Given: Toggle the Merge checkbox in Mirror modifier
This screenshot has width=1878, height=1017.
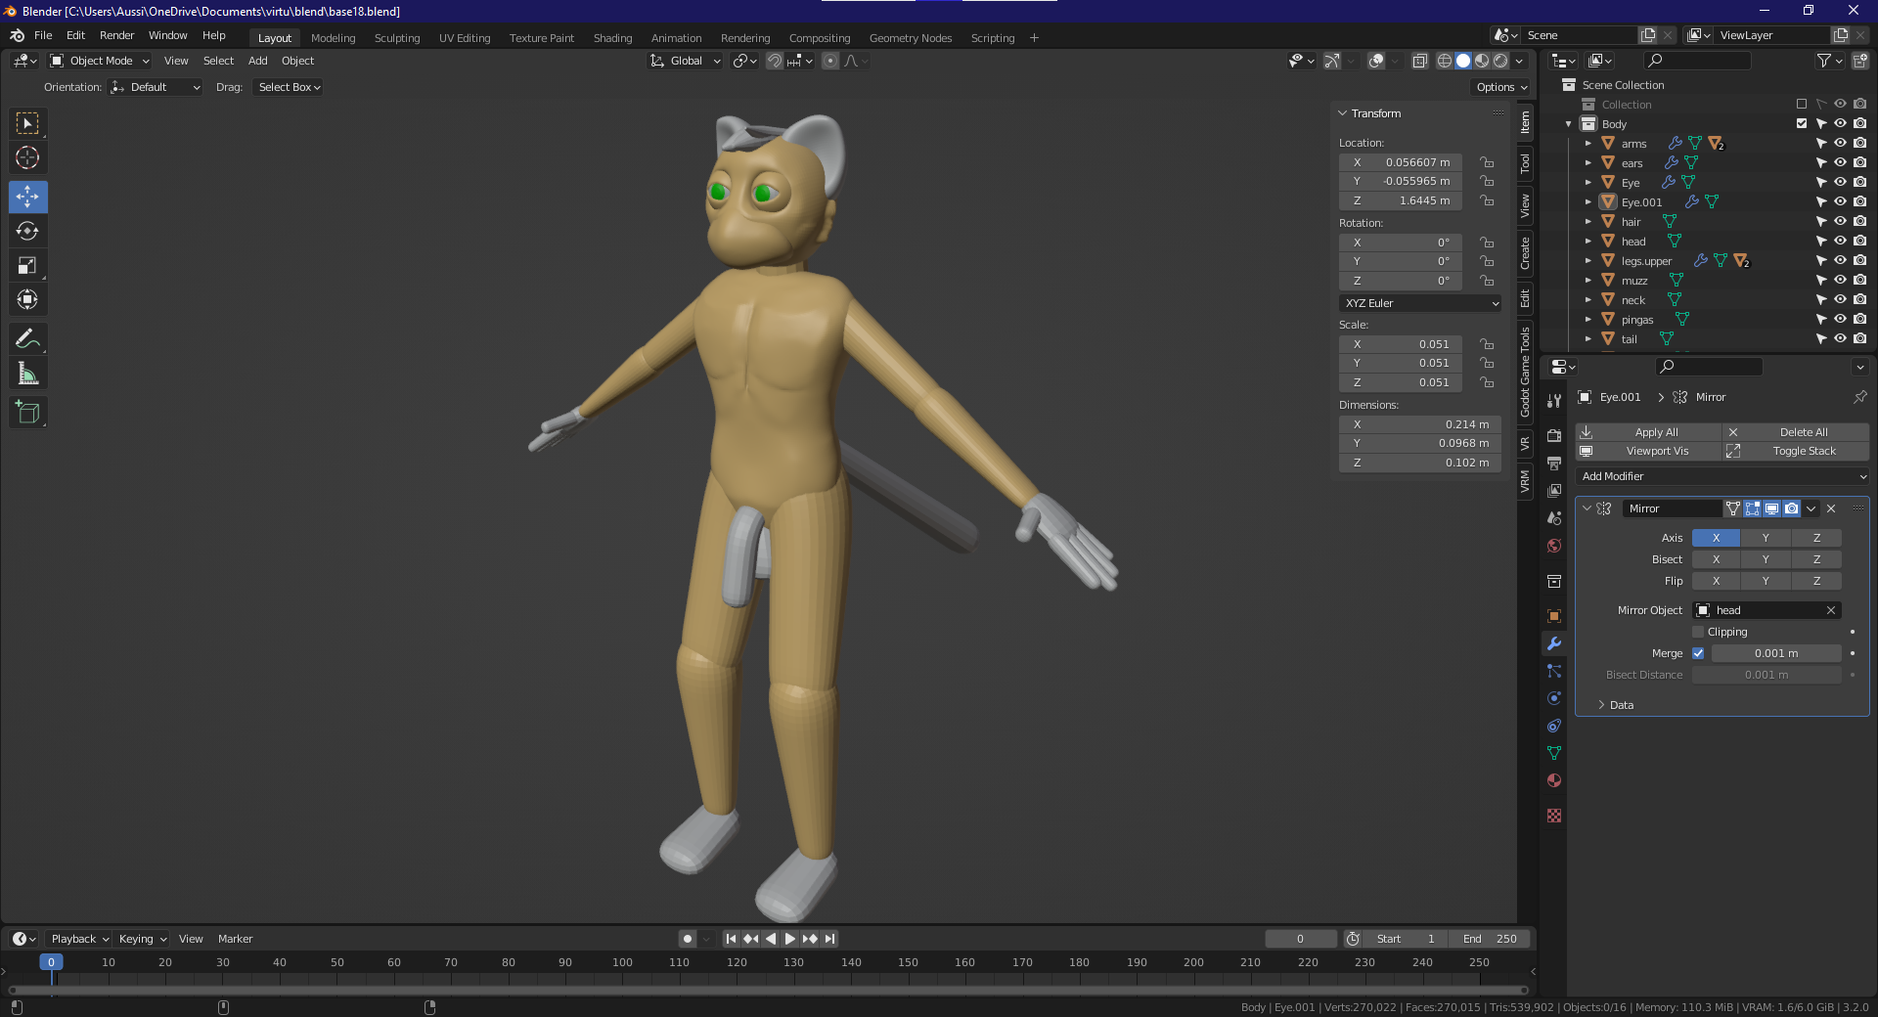Looking at the screenshot, I should point(1698,653).
